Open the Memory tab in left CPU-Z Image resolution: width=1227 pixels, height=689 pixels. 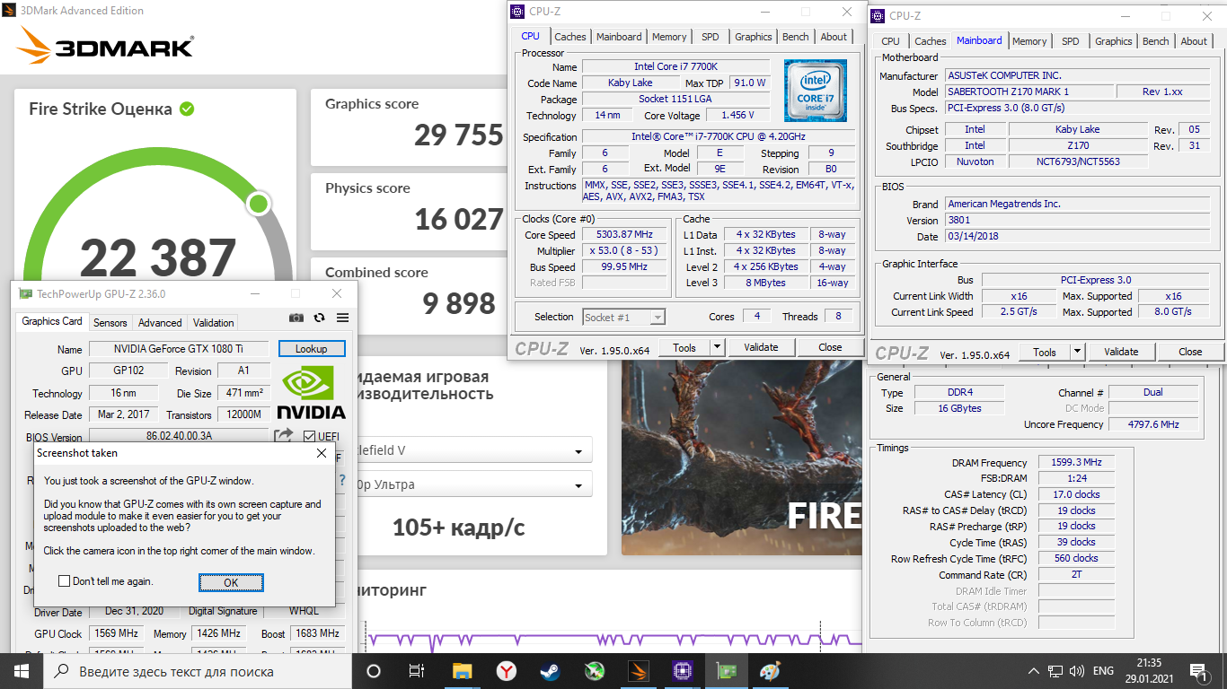(x=669, y=37)
